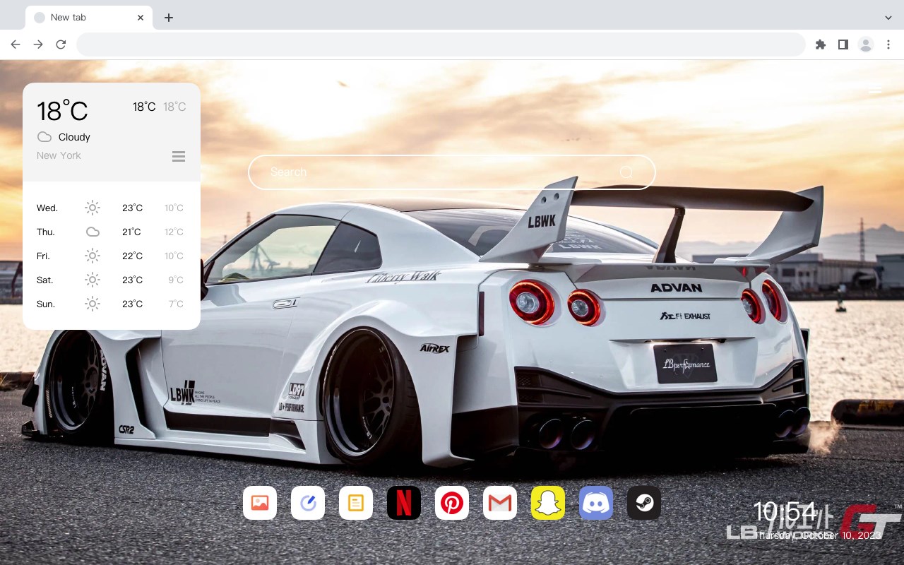Click Sunday's low temperature 7°C
904x565 pixels.
point(176,304)
